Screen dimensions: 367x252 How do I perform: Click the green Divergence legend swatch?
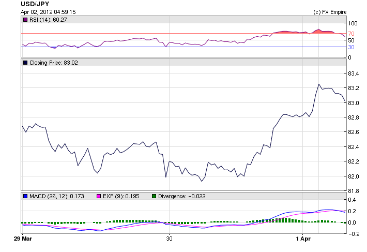[x=154, y=196]
